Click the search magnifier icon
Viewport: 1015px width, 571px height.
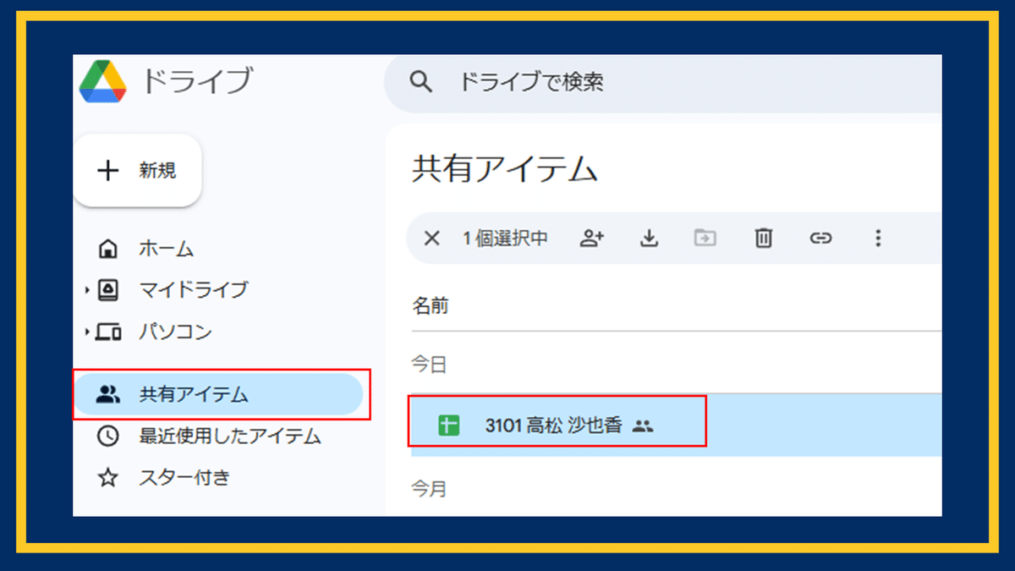[x=420, y=82]
